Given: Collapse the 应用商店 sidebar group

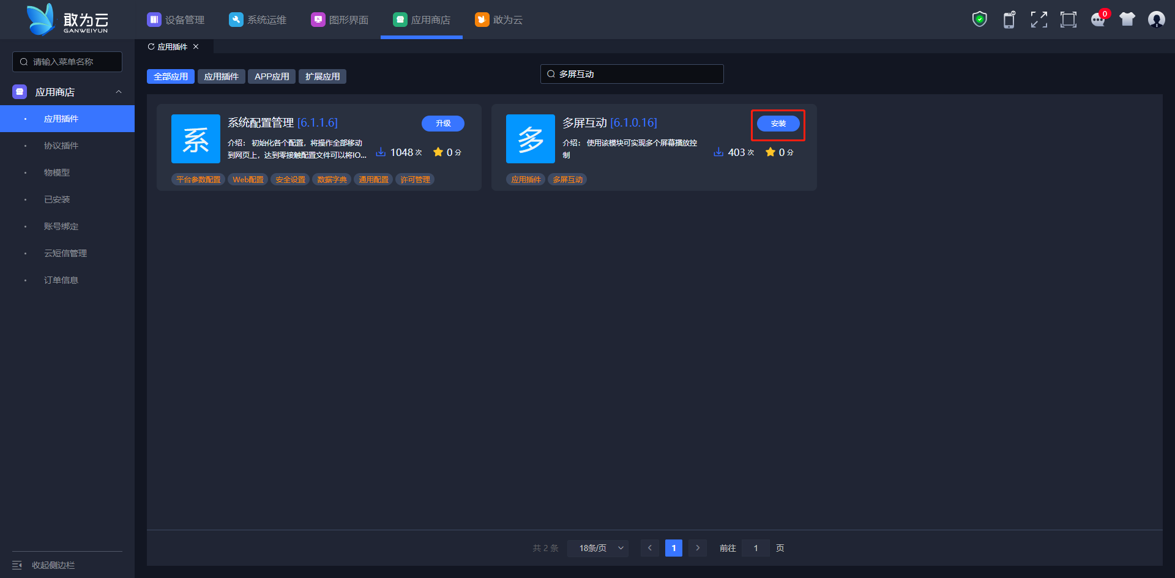Looking at the screenshot, I should [x=119, y=92].
